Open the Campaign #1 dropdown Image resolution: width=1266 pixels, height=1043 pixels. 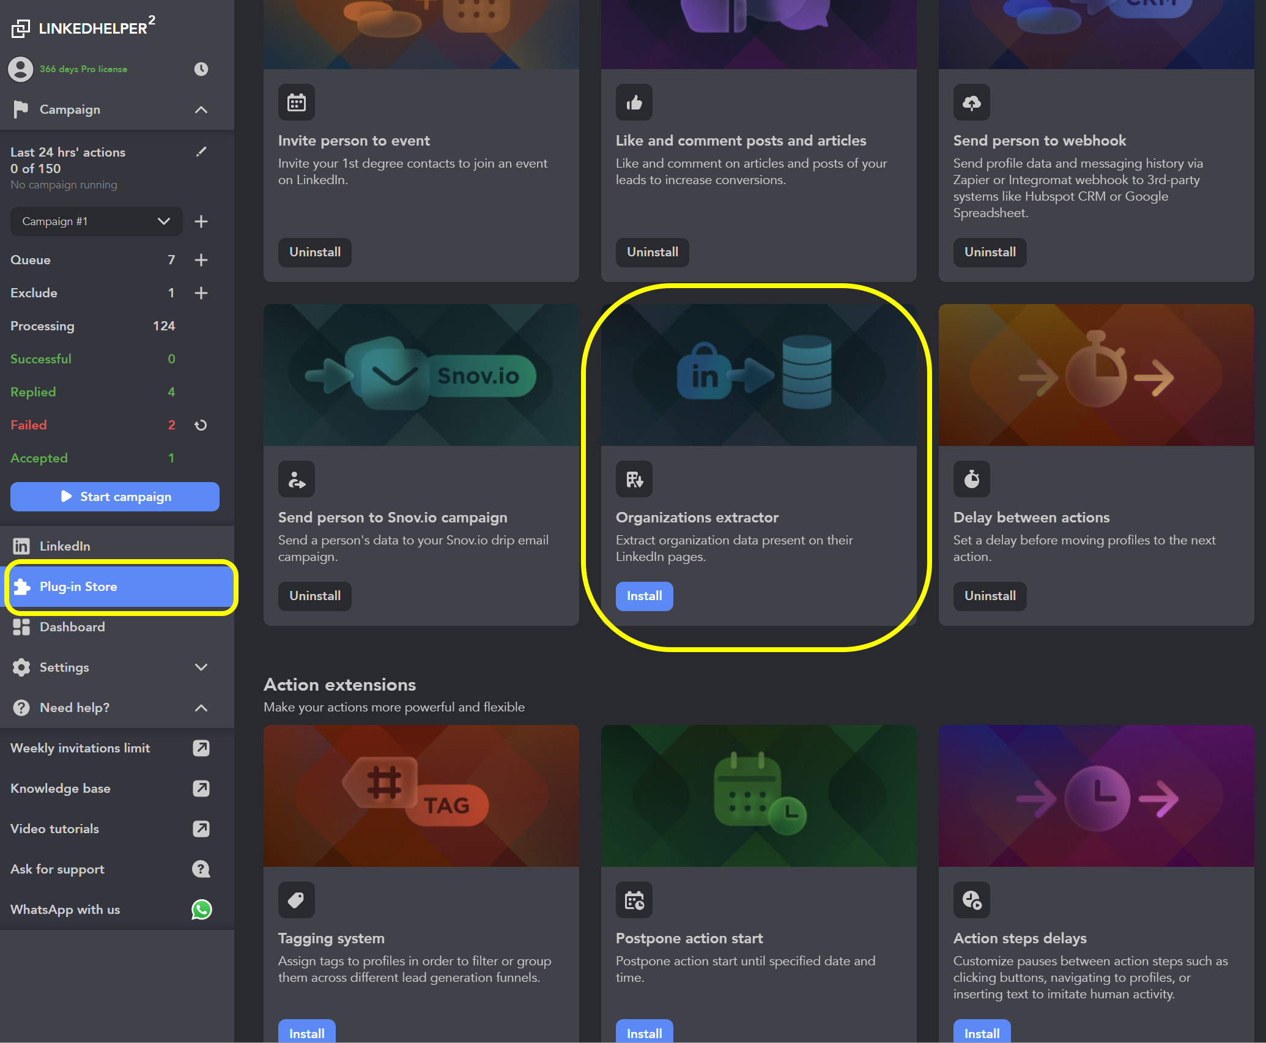(x=97, y=221)
